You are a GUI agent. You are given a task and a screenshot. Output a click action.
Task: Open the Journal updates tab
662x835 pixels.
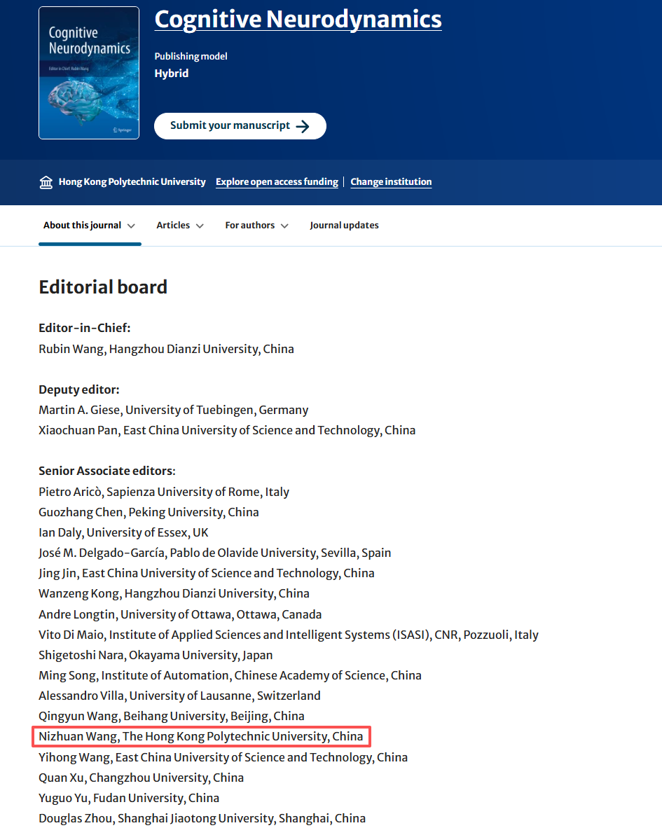click(x=344, y=226)
